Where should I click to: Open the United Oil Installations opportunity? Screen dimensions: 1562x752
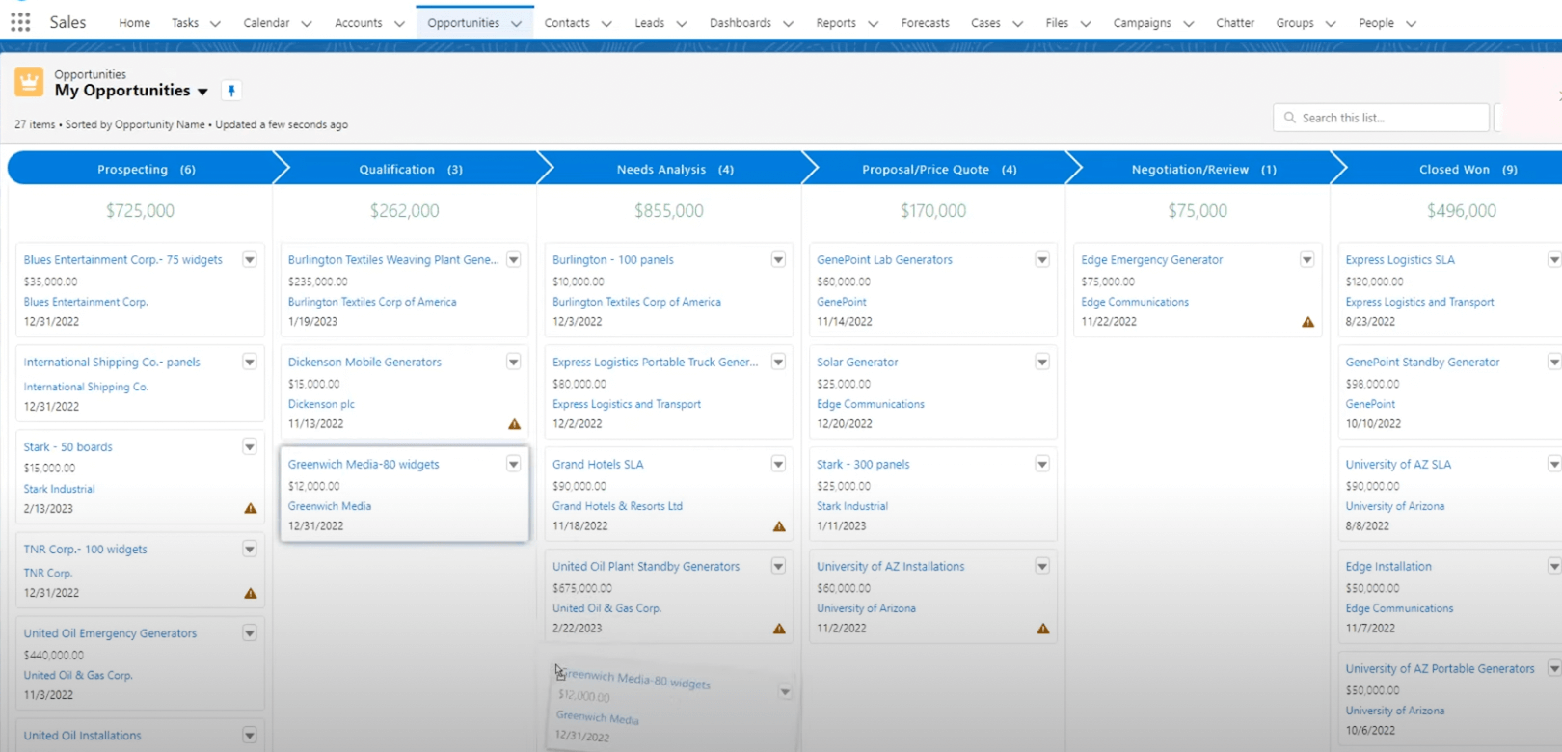82,736
